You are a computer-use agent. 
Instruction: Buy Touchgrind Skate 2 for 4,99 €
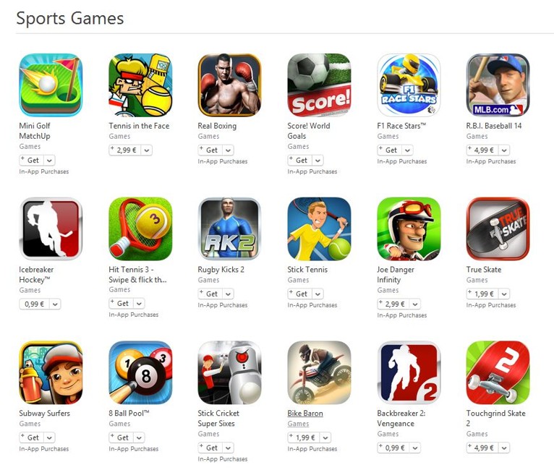click(x=482, y=448)
